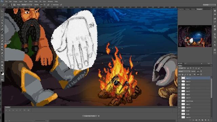The width and height of the screenshot is (217, 122).
Task: Select the Move tool
Action: (2, 11)
